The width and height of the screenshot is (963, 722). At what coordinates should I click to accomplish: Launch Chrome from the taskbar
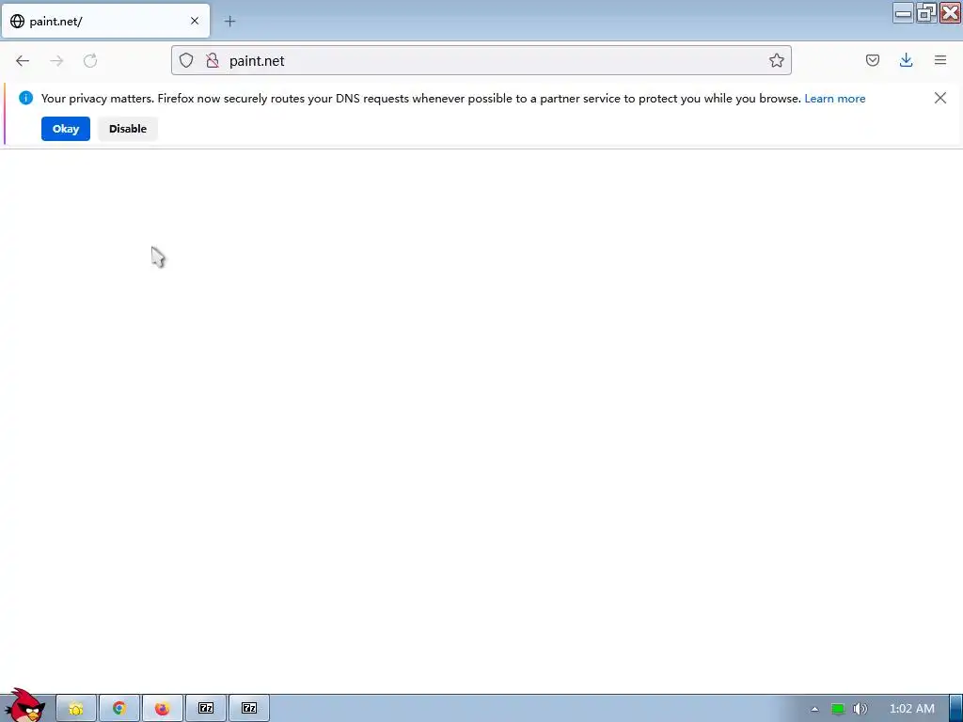tap(119, 709)
